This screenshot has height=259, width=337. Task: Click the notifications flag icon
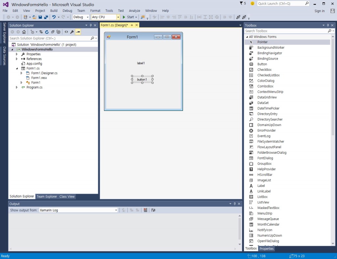241,3
